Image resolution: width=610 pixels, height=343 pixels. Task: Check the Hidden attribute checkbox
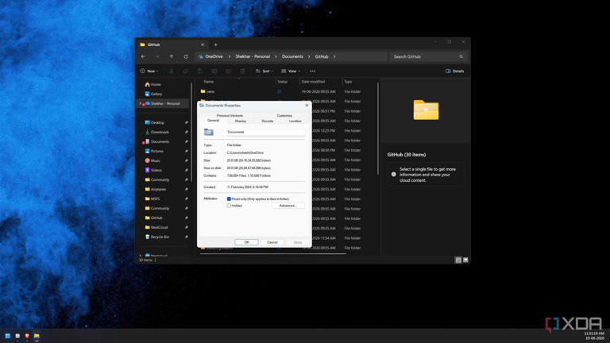tap(229, 206)
